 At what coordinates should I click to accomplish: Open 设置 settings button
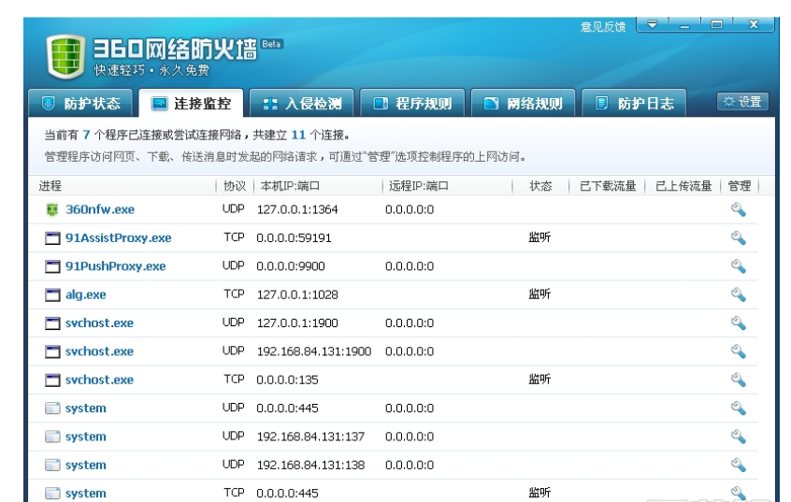(742, 101)
